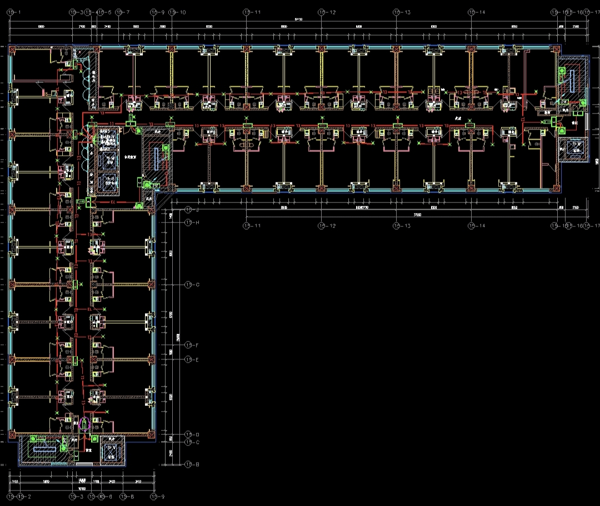The height and width of the screenshot is (506, 600).
Task: Click the green circle device in top-right stairwell
Action: [562, 71]
